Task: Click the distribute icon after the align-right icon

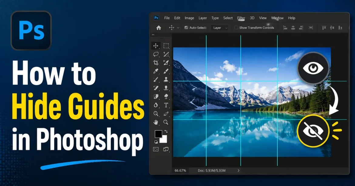Action: [311, 28]
